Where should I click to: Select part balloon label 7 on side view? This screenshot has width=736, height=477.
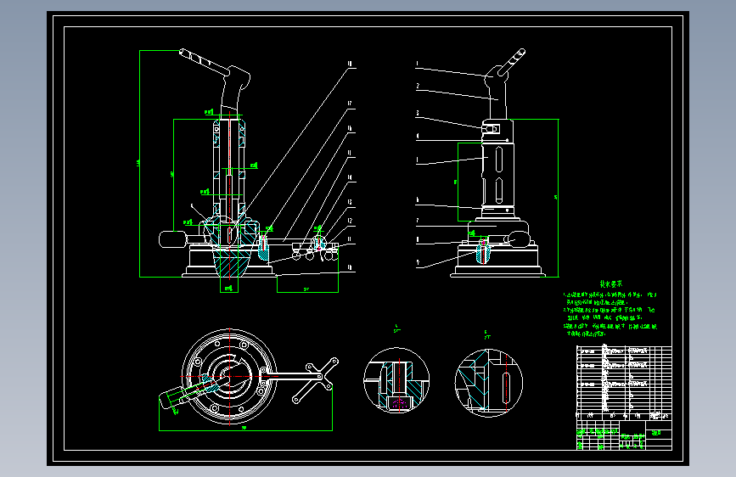point(418,221)
